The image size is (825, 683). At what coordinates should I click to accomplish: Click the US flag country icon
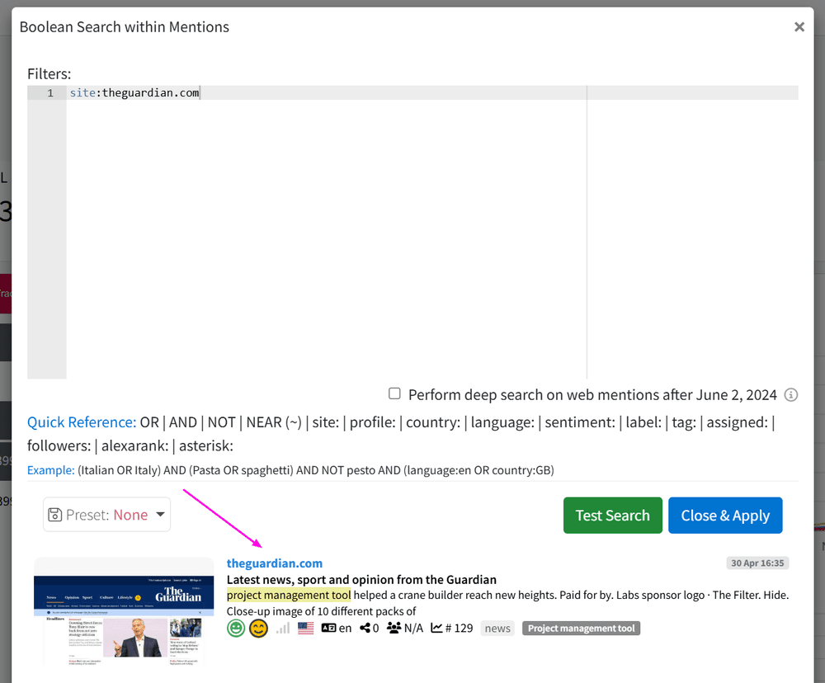pyautogui.click(x=306, y=628)
